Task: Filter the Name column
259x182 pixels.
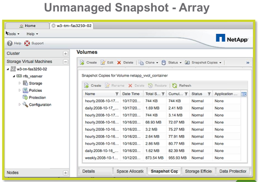Action: click(117, 94)
